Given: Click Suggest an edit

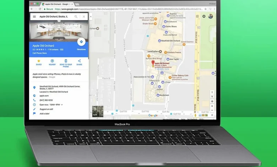Looking at the screenshot, I should click(x=46, y=109).
